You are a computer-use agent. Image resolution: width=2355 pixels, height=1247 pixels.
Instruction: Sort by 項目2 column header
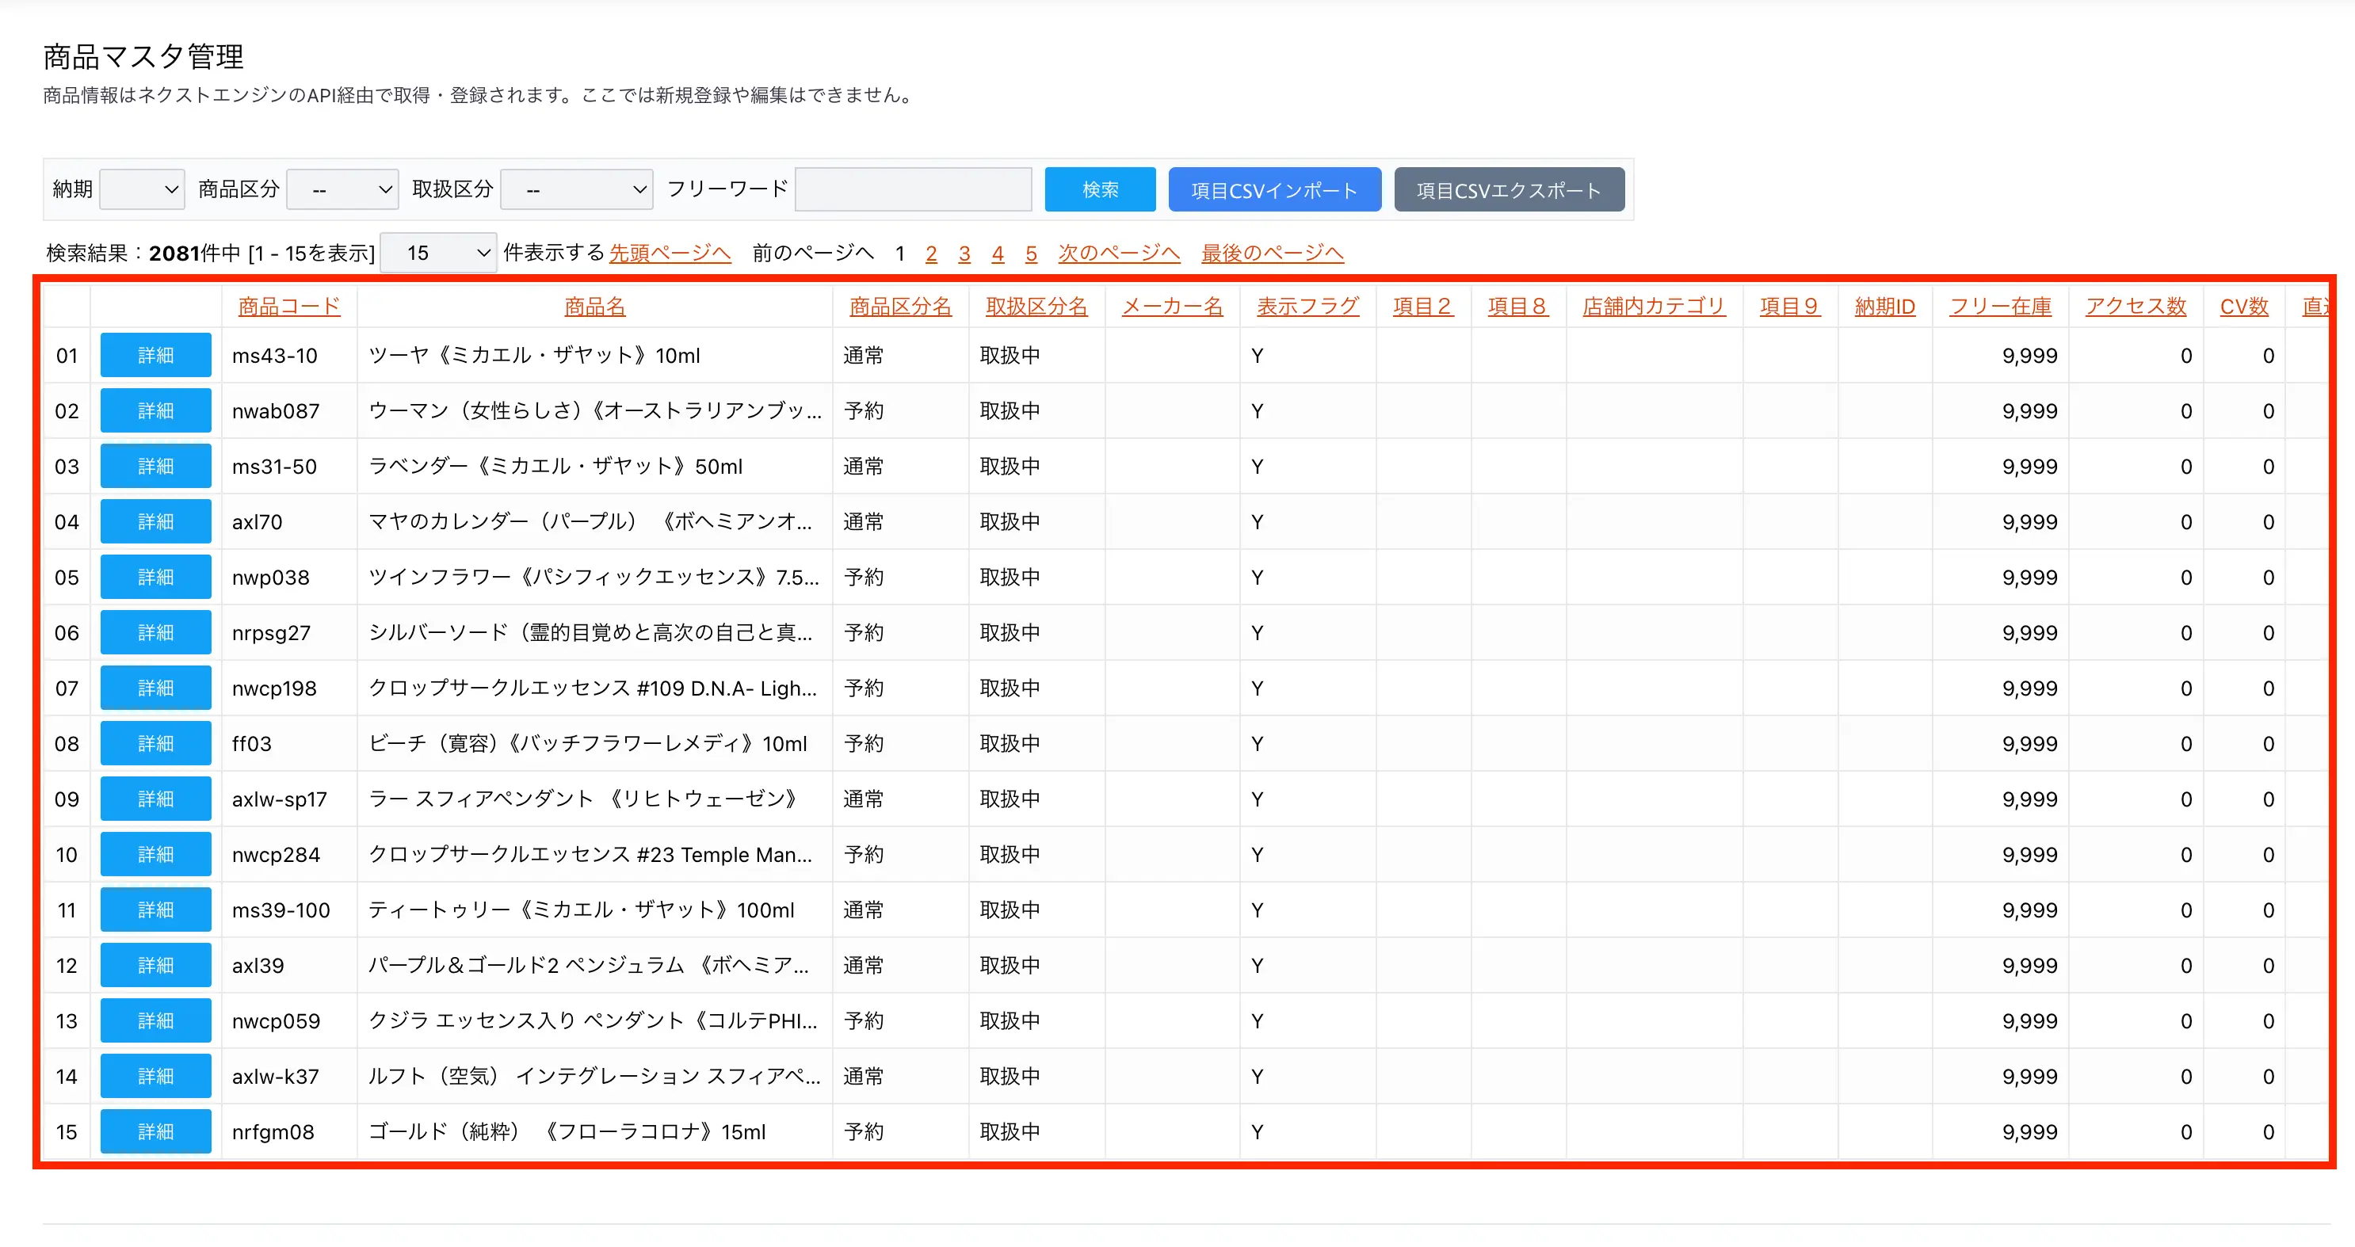1422,307
